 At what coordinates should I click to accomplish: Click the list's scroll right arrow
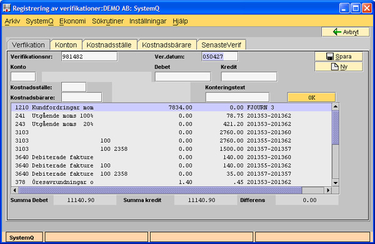click(x=328, y=190)
